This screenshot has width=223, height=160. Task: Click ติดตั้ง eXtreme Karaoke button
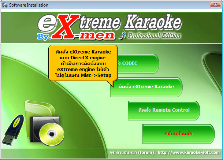[146, 87]
